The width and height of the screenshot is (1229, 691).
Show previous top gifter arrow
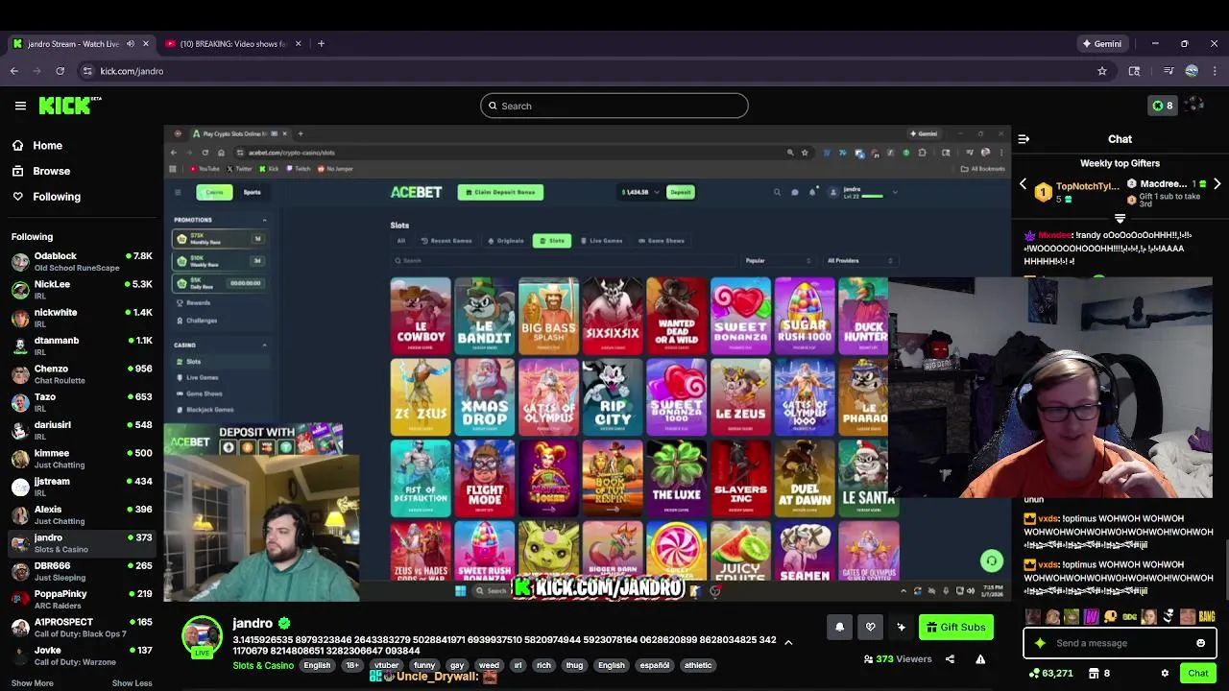tap(1024, 183)
